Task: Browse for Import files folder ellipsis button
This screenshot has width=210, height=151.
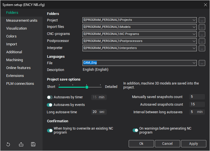Action: tap(202, 27)
